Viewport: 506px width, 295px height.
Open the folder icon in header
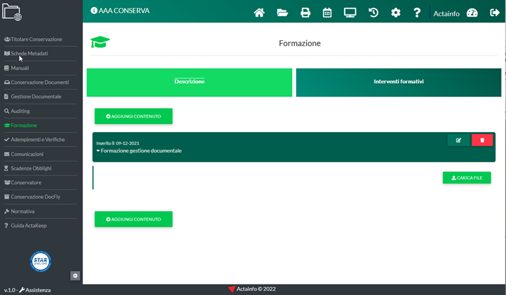[x=282, y=13]
